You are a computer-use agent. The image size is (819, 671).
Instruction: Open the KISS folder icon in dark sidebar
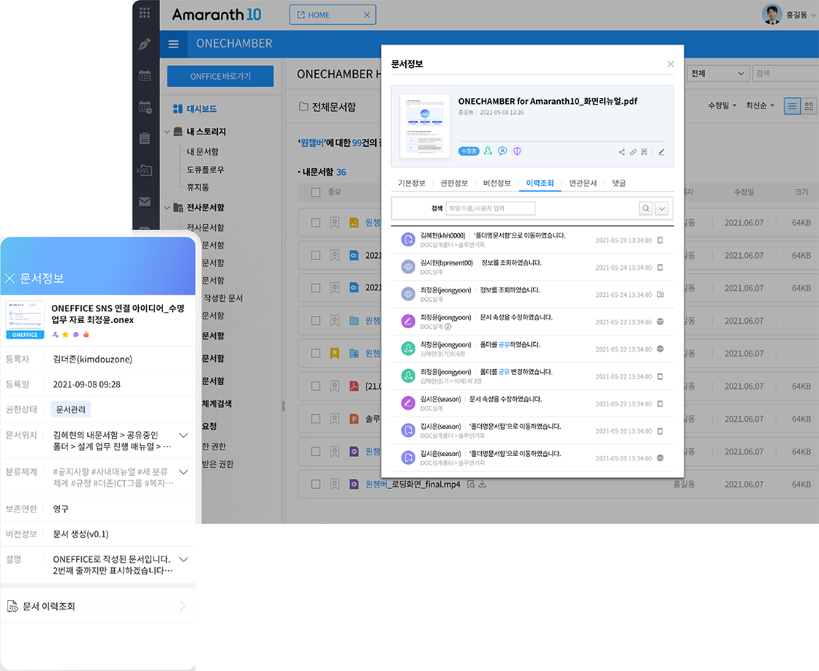[144, 170]
